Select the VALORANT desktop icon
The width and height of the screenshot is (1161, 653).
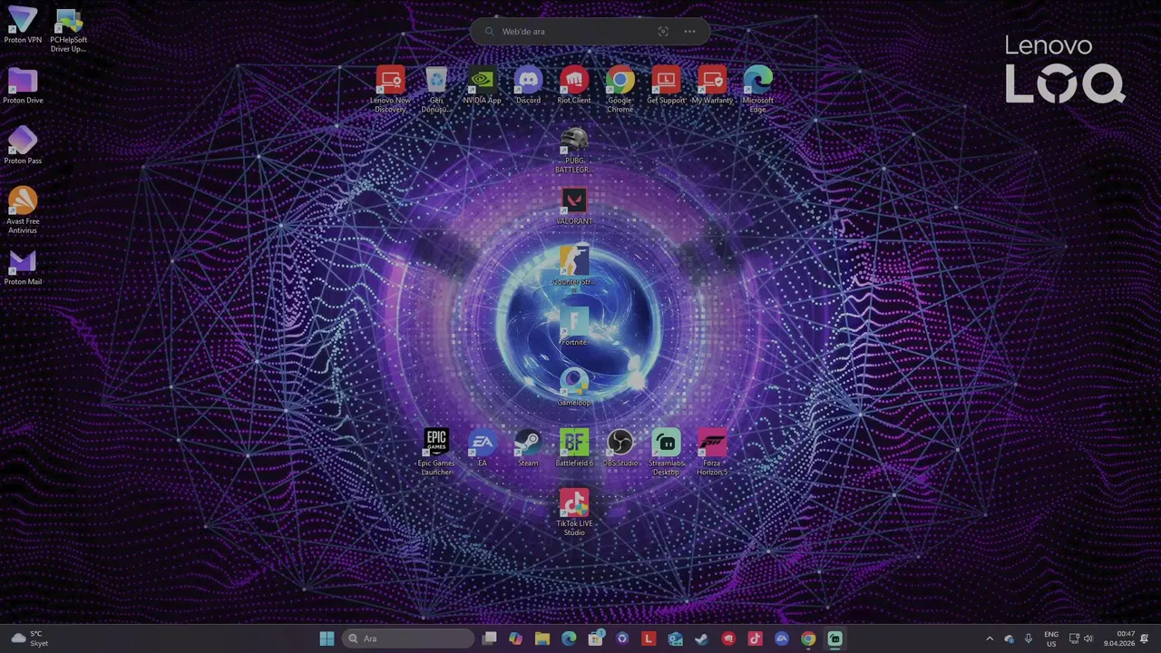click(x=574, y=206)
